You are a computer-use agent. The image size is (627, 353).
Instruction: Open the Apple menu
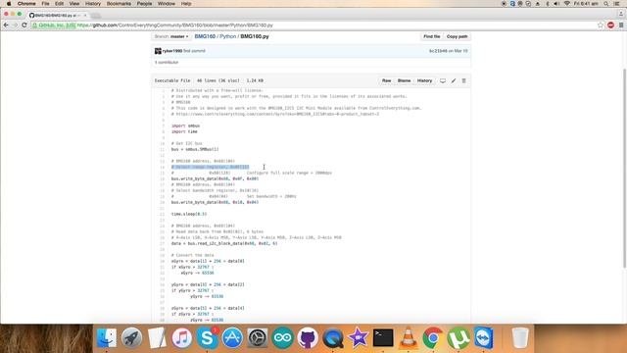9,4
